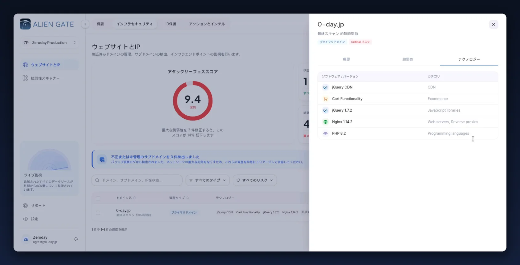Click the Critical リスク badge

pyautogui.click(x=360, y=42)
